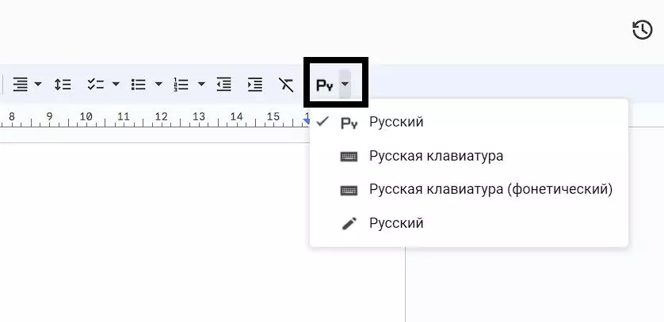Click the decrease indent icon
The height and width of the screenshot is (322, 664).
(224, 84)
